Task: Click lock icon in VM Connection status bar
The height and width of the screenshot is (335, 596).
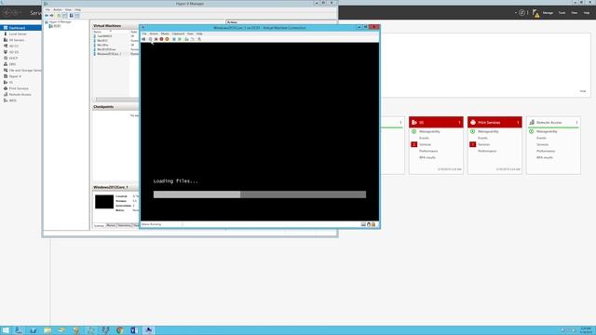Action: point(373,224)
